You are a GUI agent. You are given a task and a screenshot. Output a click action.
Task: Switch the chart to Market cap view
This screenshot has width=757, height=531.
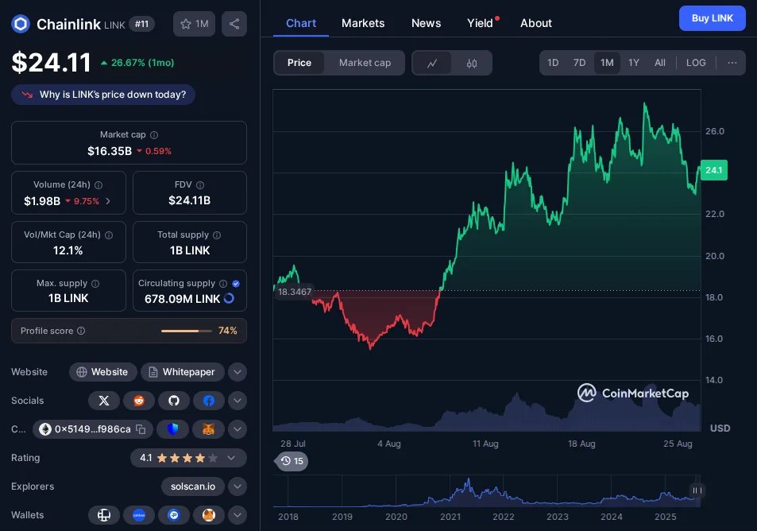(365, 63)
